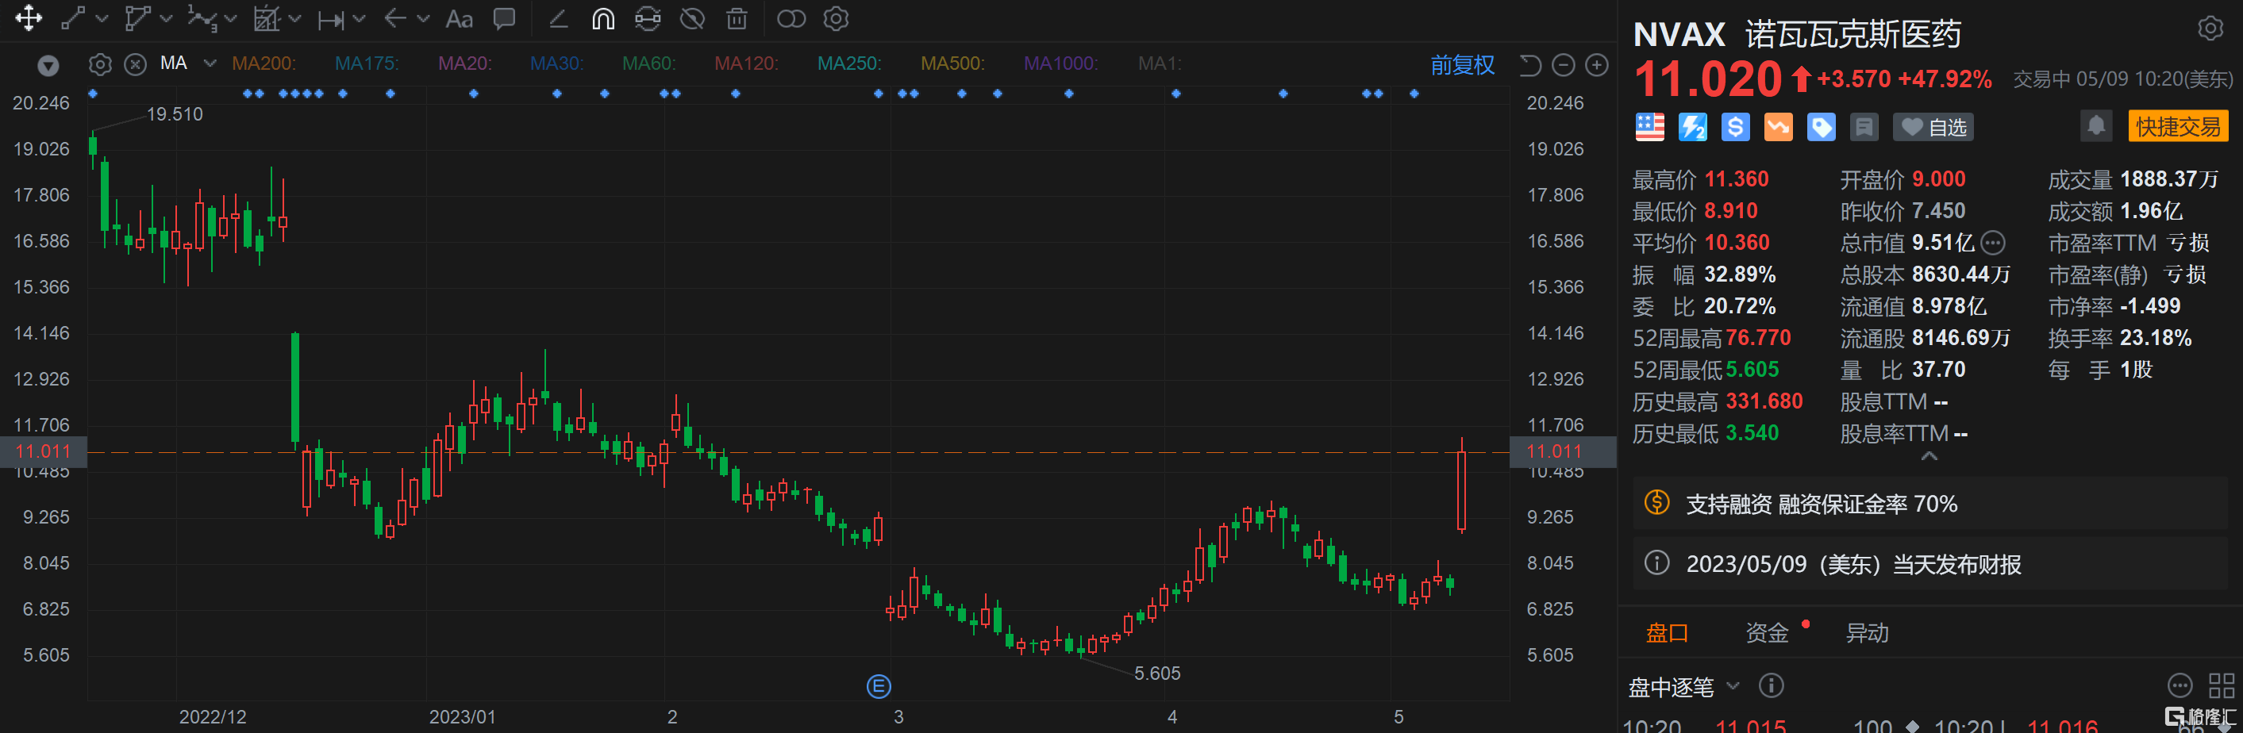The width and height of the screenshot is (2243, 733).
Task: Open the 2023/05/09 当天发布财报 notice
Action: pyautogui.click(x=1929, y=564)
